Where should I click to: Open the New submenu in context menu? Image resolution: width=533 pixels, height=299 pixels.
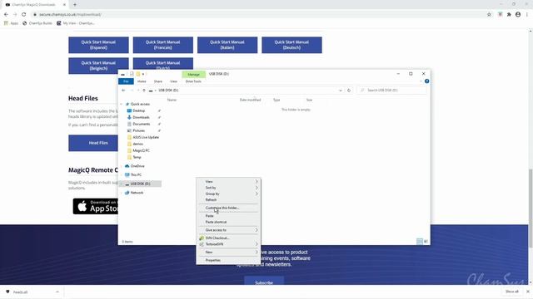(x=228, y=252)
